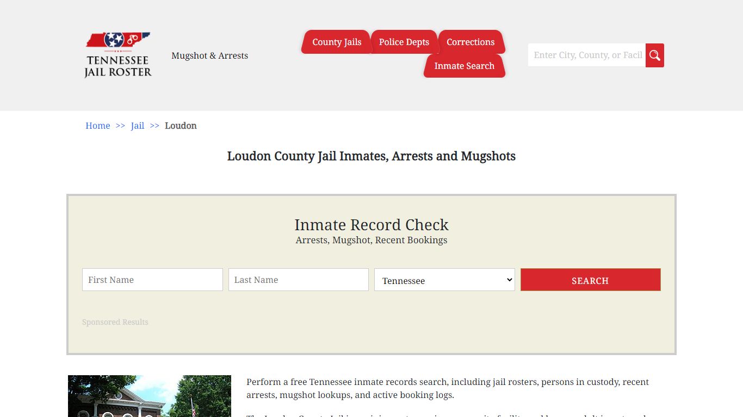This screenshot has height=417, width=743.
Task: Click the Tennessee Jail Roster logo
Action: click(118, 55)
